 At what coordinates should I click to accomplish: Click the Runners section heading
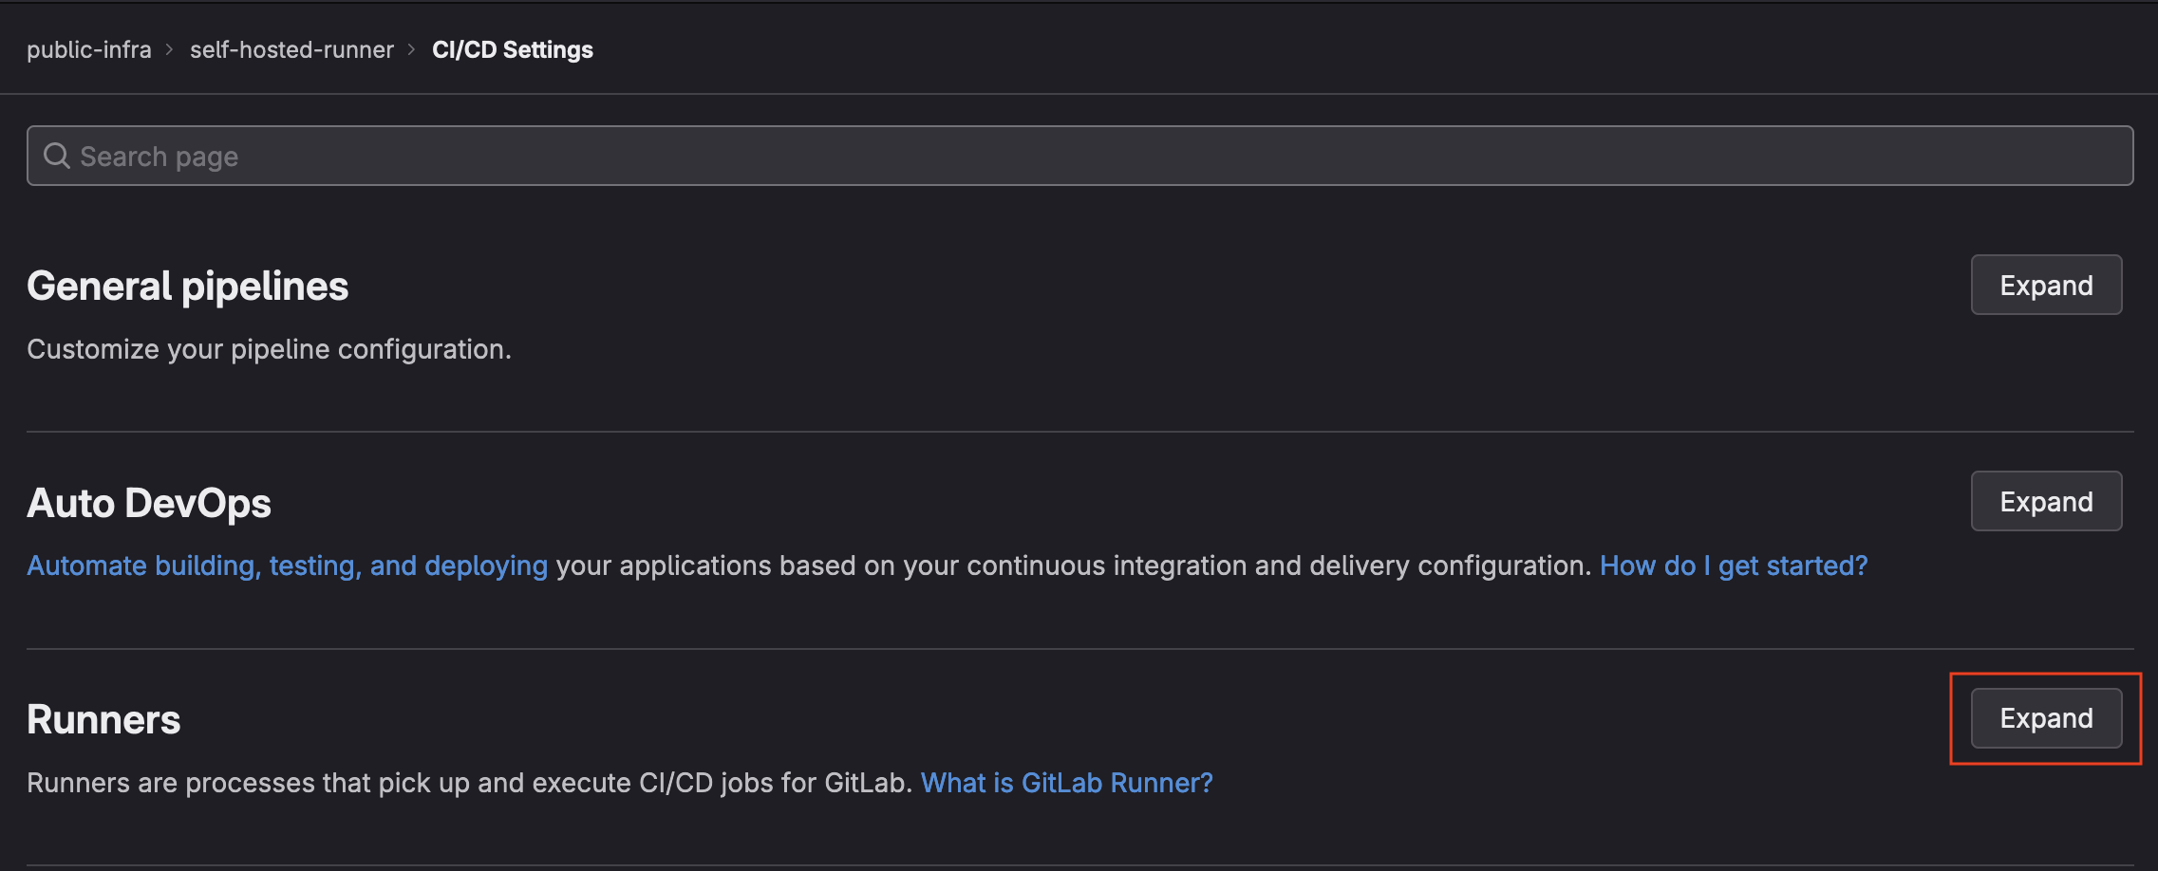coord(103,719)
